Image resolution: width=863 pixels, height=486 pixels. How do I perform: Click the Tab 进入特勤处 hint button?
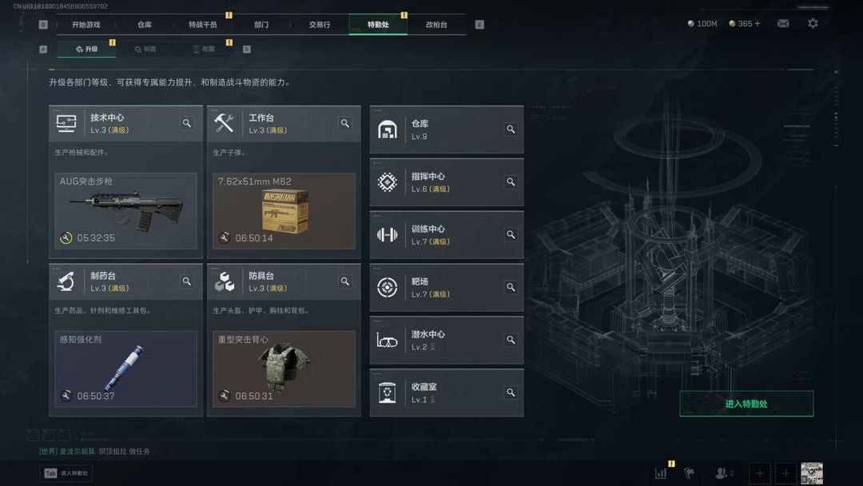(66, 473)
